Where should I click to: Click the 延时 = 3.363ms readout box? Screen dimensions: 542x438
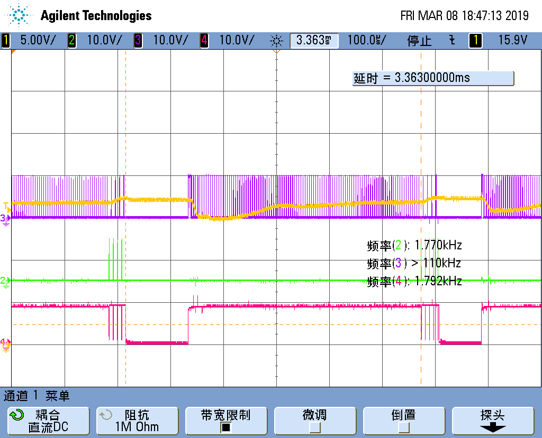[433, 78]
